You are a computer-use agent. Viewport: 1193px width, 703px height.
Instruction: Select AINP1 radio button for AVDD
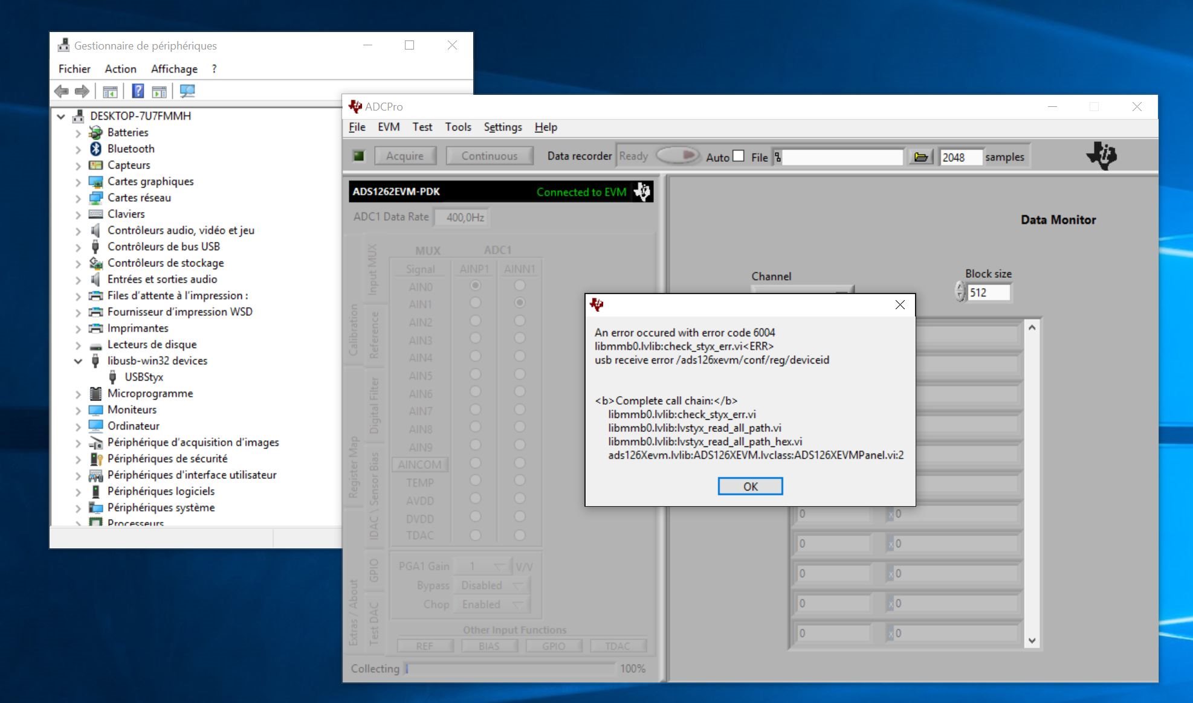point(476,498)
